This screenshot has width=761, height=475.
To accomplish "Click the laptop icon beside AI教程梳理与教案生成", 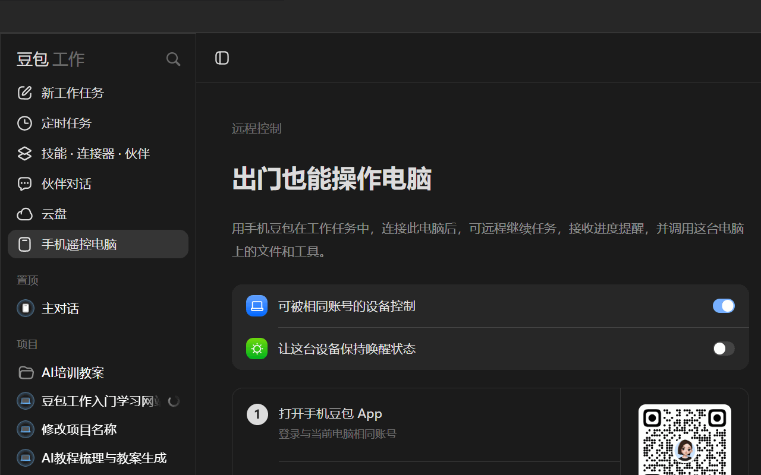I will point(26,458).
